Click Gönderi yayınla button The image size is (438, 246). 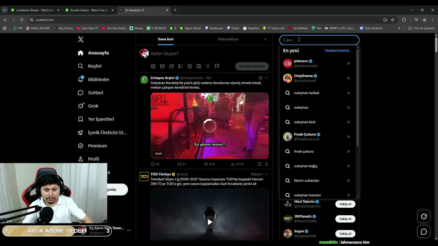[x=252, y=66]
